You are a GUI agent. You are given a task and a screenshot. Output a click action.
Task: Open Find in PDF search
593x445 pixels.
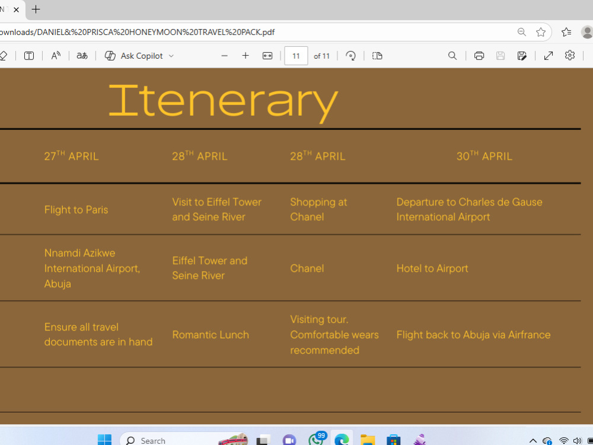coord(452,56)
